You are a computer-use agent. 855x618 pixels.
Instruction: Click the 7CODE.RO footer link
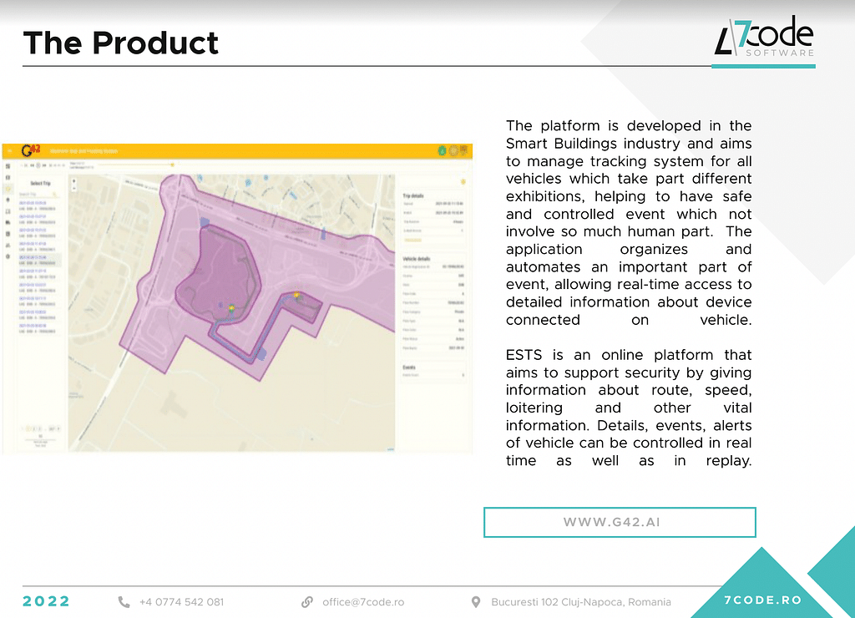(762, 600)
